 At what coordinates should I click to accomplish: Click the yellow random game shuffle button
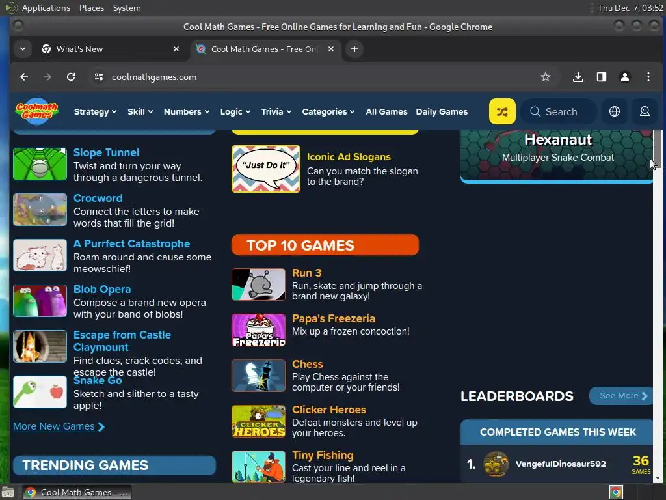pos(502,111)
